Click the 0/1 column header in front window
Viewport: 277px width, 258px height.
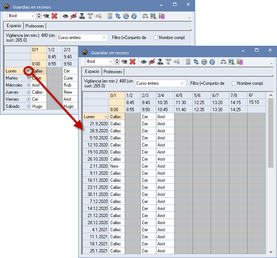117,96
